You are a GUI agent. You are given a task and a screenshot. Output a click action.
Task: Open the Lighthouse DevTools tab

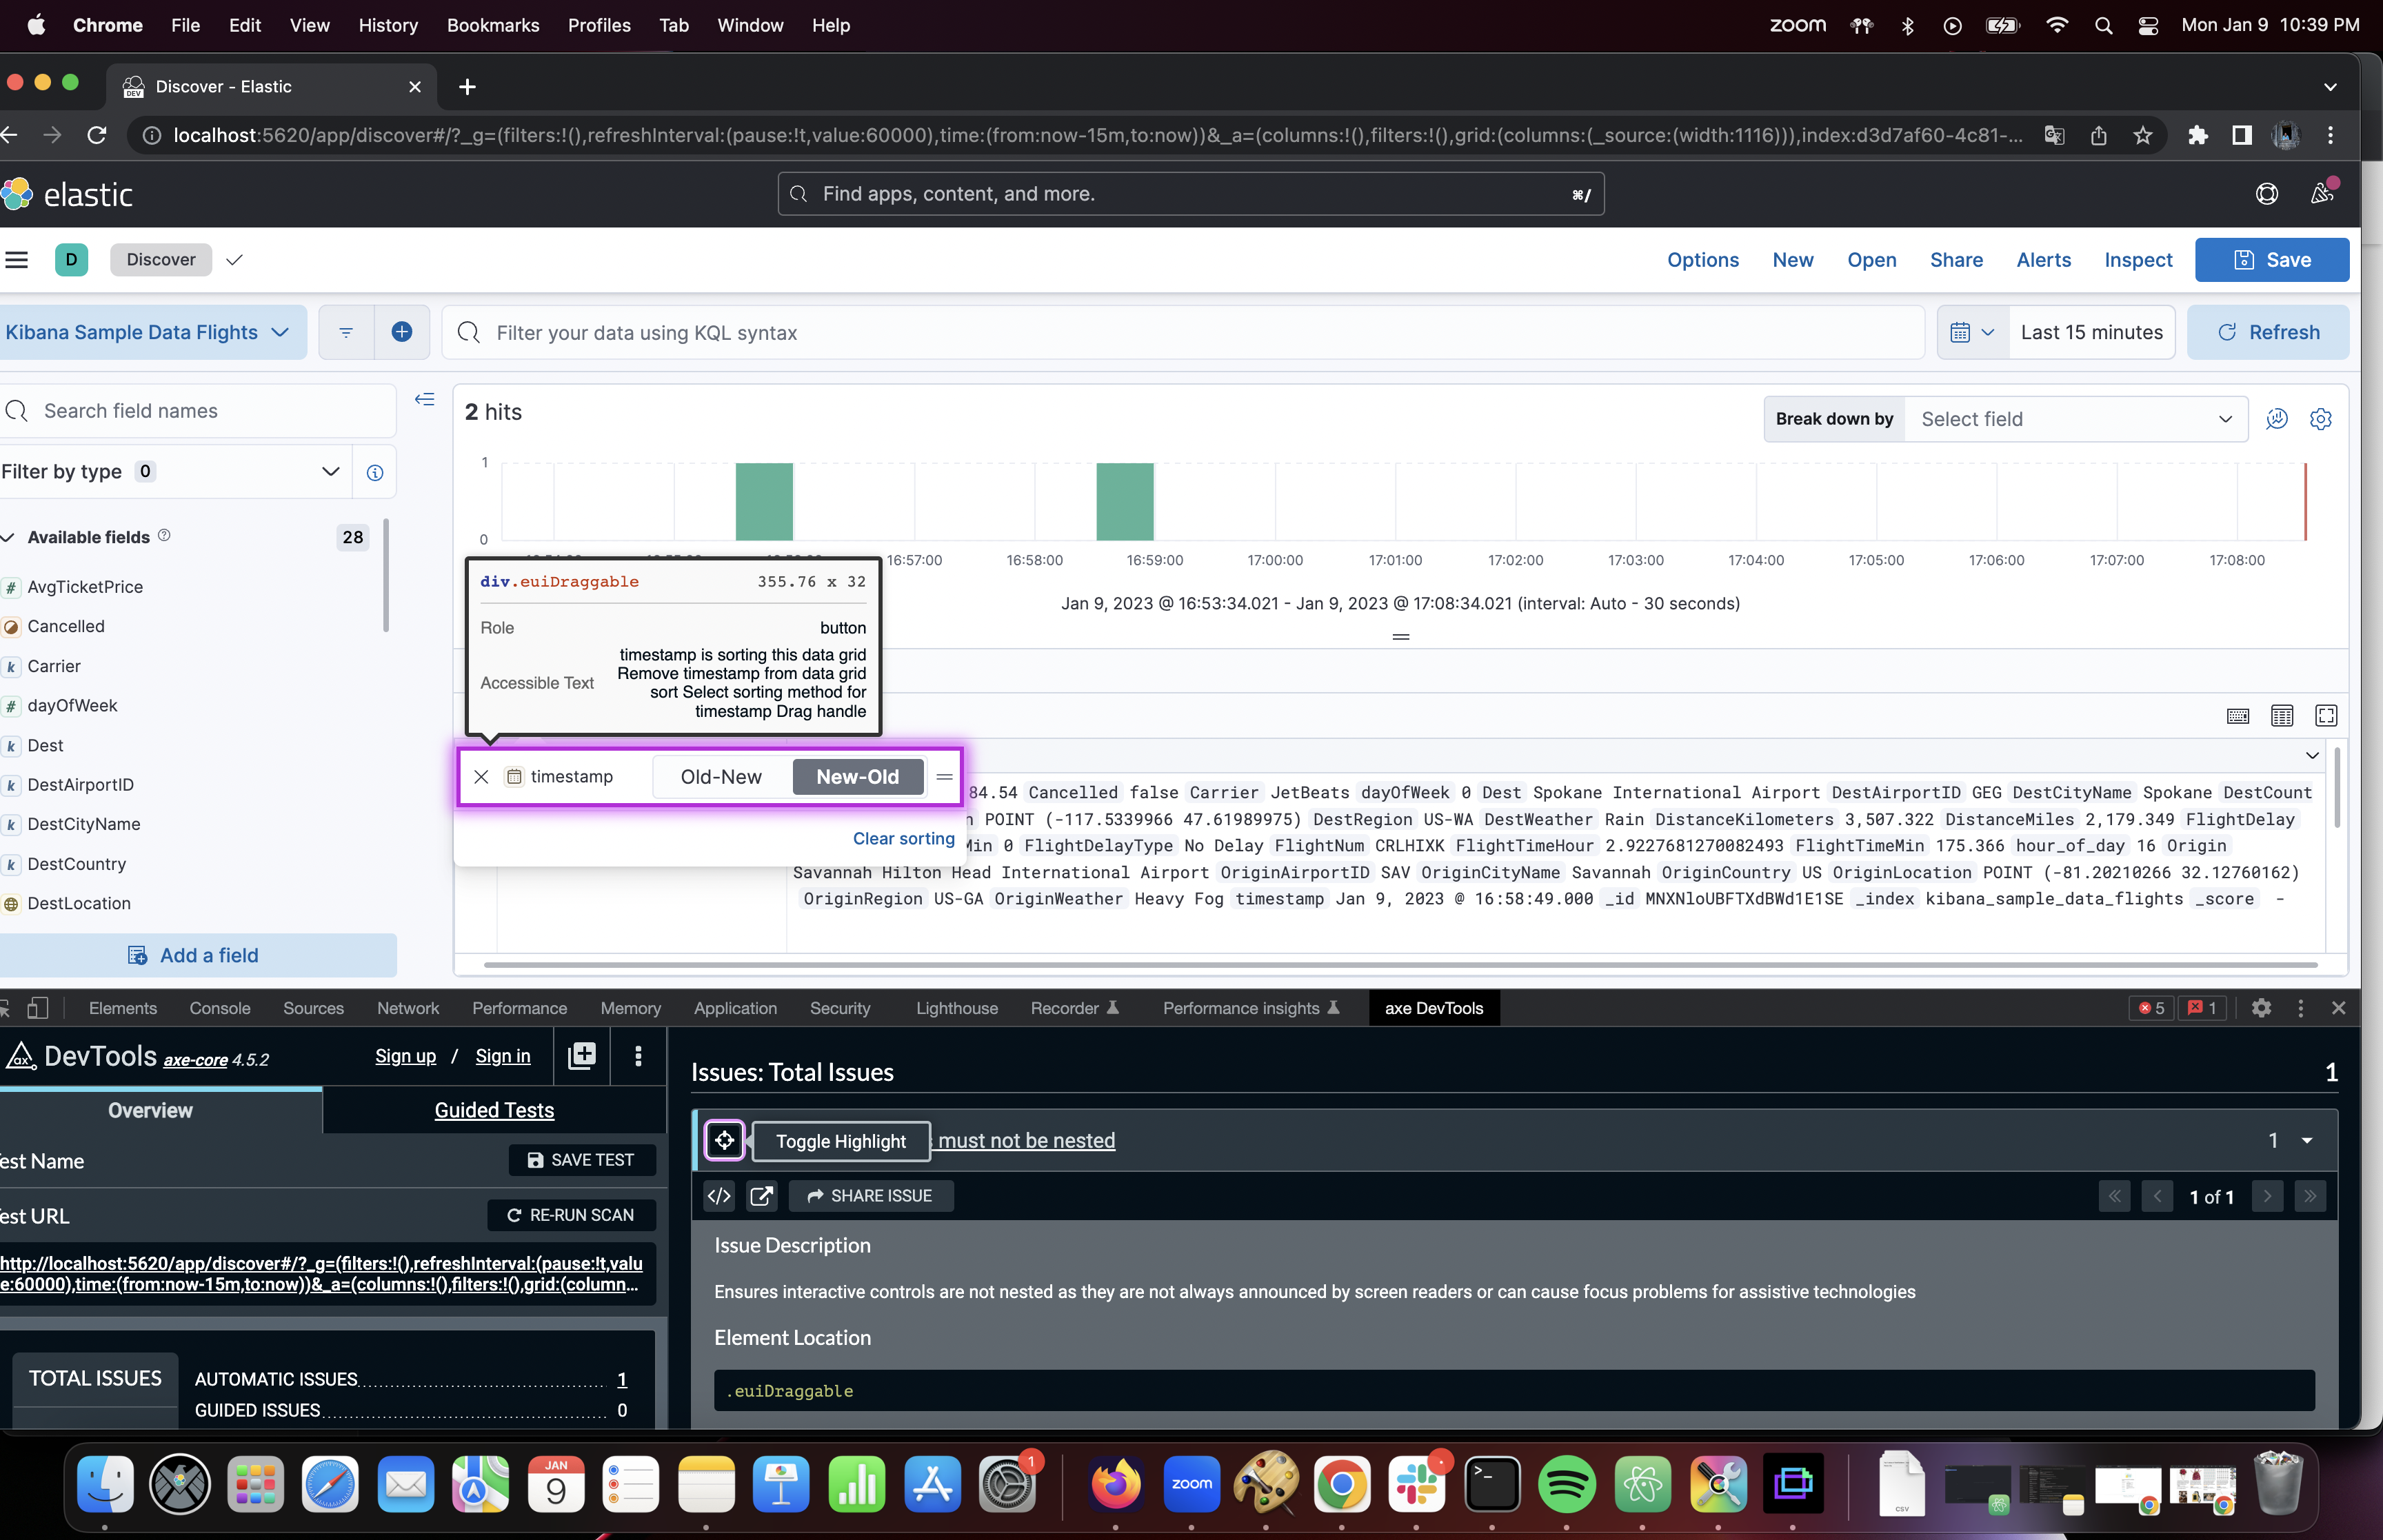tap(956, 1008)
